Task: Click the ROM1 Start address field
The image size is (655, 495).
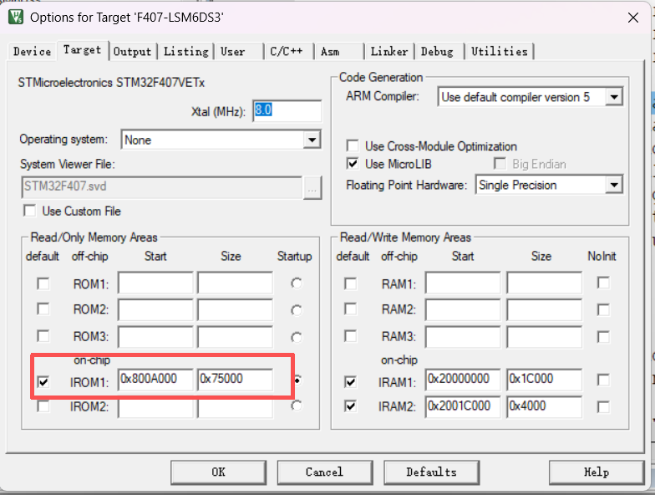Action: [155, 283]
